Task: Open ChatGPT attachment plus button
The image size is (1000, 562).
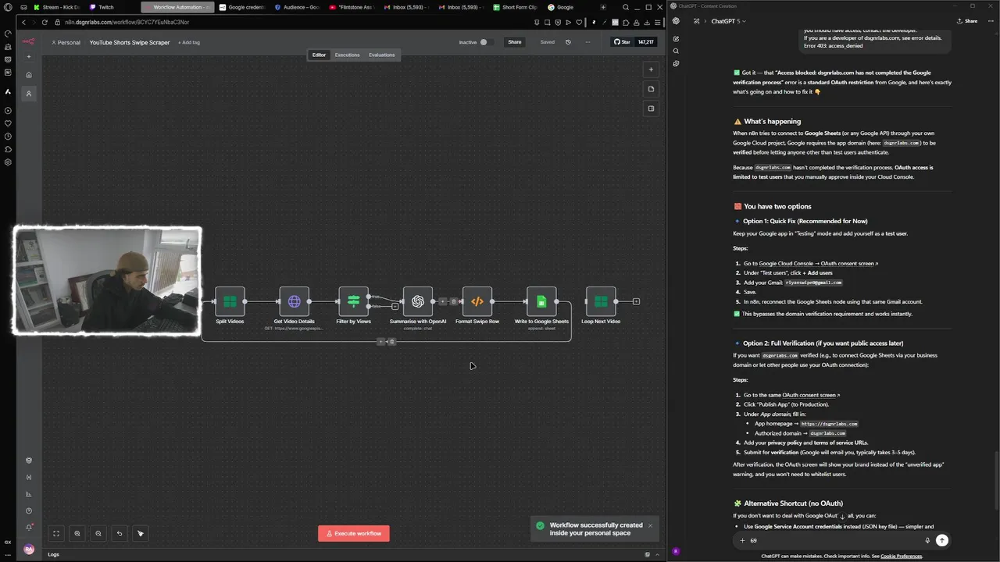Action: click(x=742, y=540)
